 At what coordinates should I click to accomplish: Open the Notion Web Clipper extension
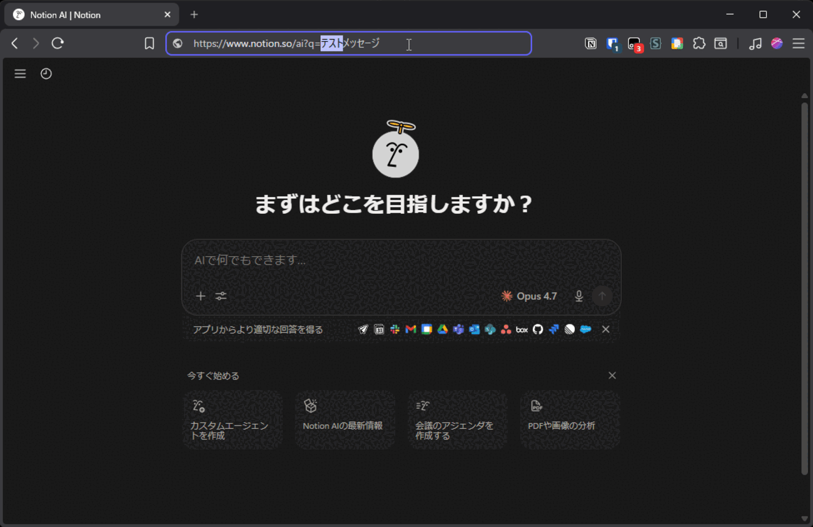tap(590, 43)
